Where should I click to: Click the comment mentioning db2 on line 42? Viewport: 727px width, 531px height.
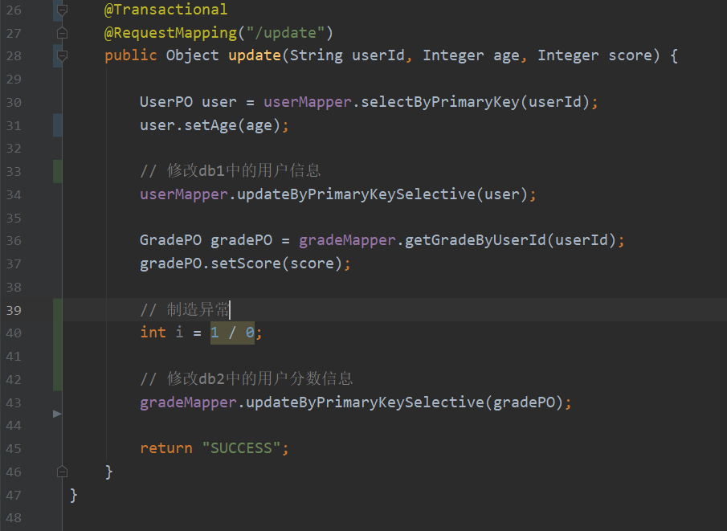click(246, 379)
